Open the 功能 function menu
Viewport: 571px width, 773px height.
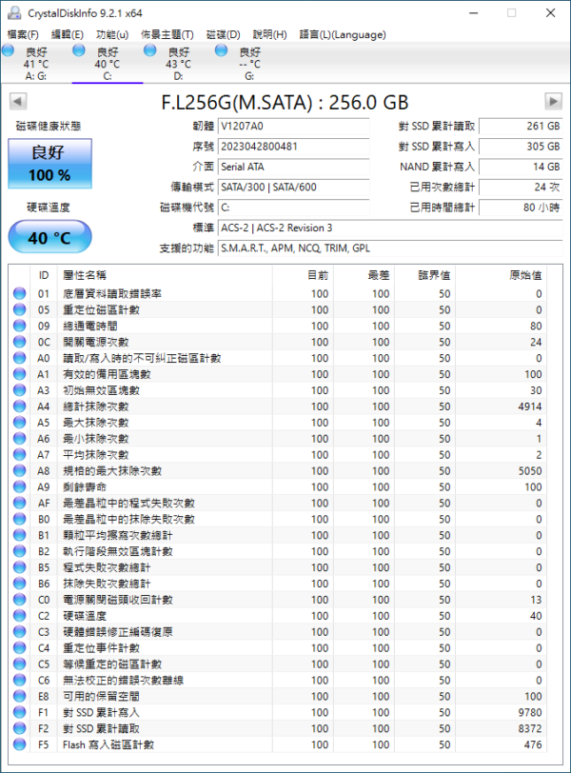(x=112, y=34)
